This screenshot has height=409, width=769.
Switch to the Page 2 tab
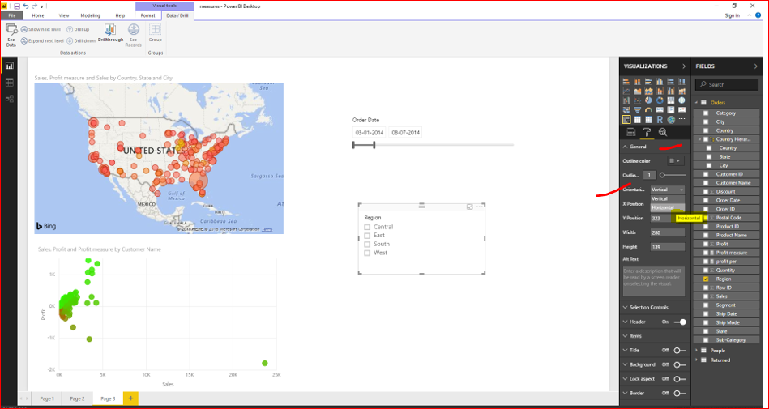[77, 398]
